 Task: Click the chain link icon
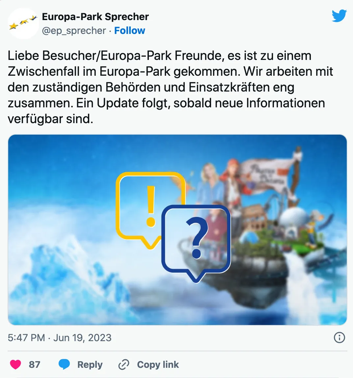point(124,364)
